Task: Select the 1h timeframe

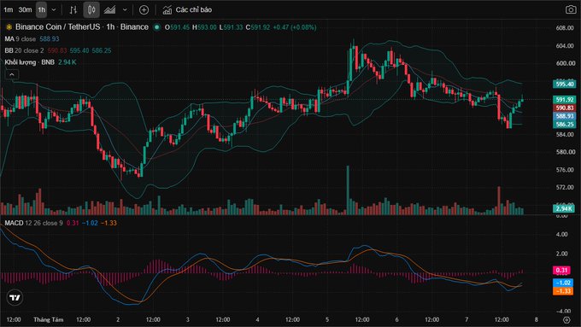Action: coord(42,10)
